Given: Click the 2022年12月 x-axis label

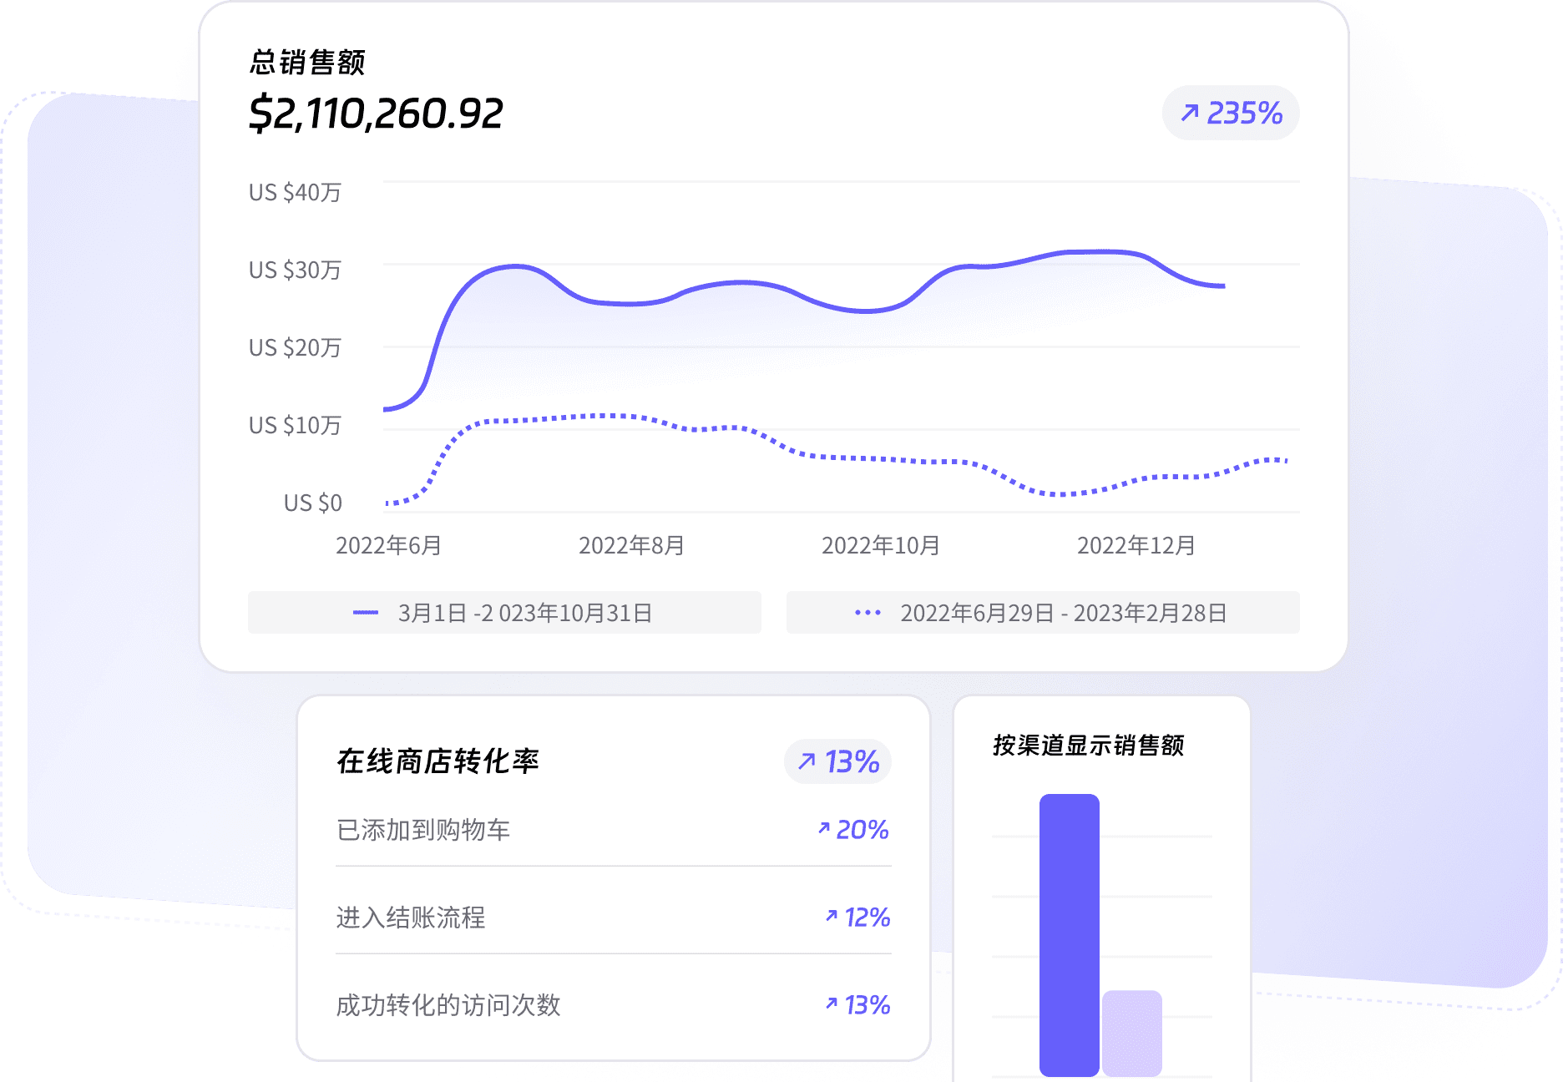Looking at the screenshot, I should [x=1136, y=546].
